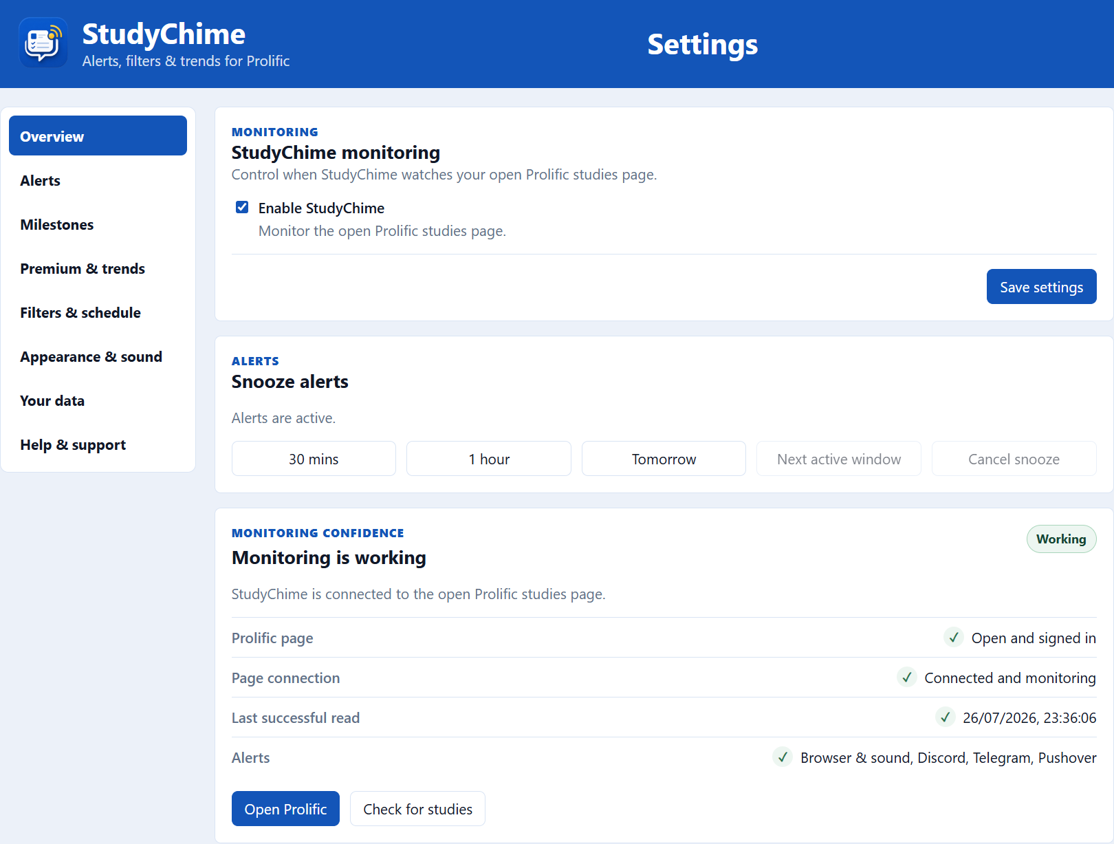This screenshot has height=844, width=1114.
Task: Click the StudyChime title text
Action: coord(164,34)
